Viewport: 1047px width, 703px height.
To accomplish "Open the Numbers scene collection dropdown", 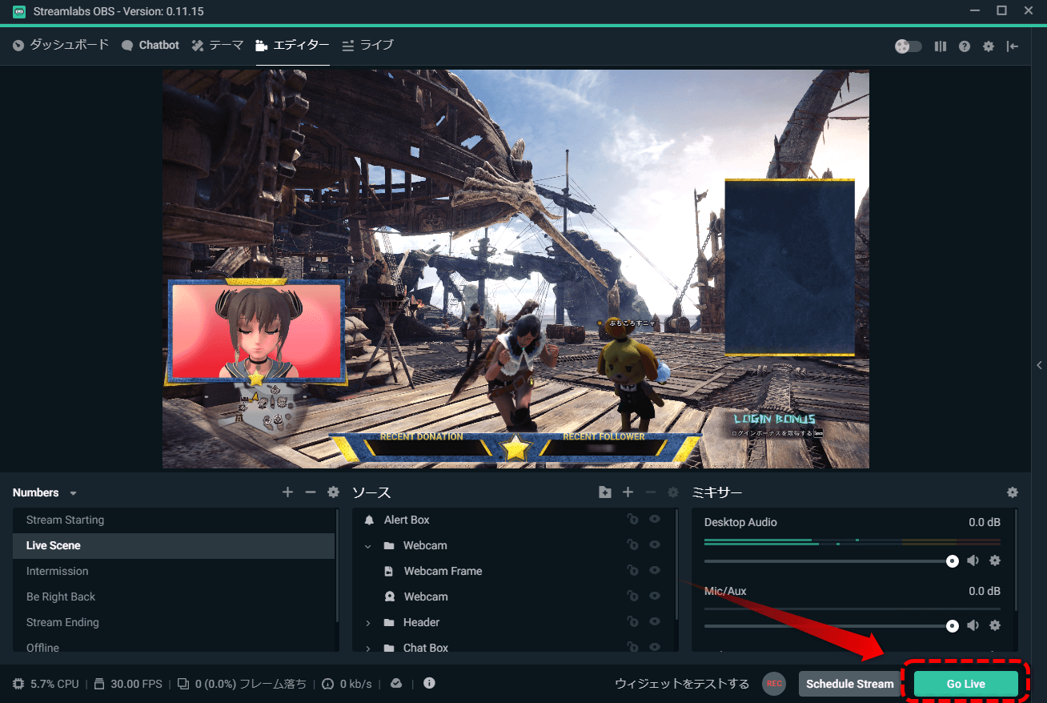I will (74, 493).
